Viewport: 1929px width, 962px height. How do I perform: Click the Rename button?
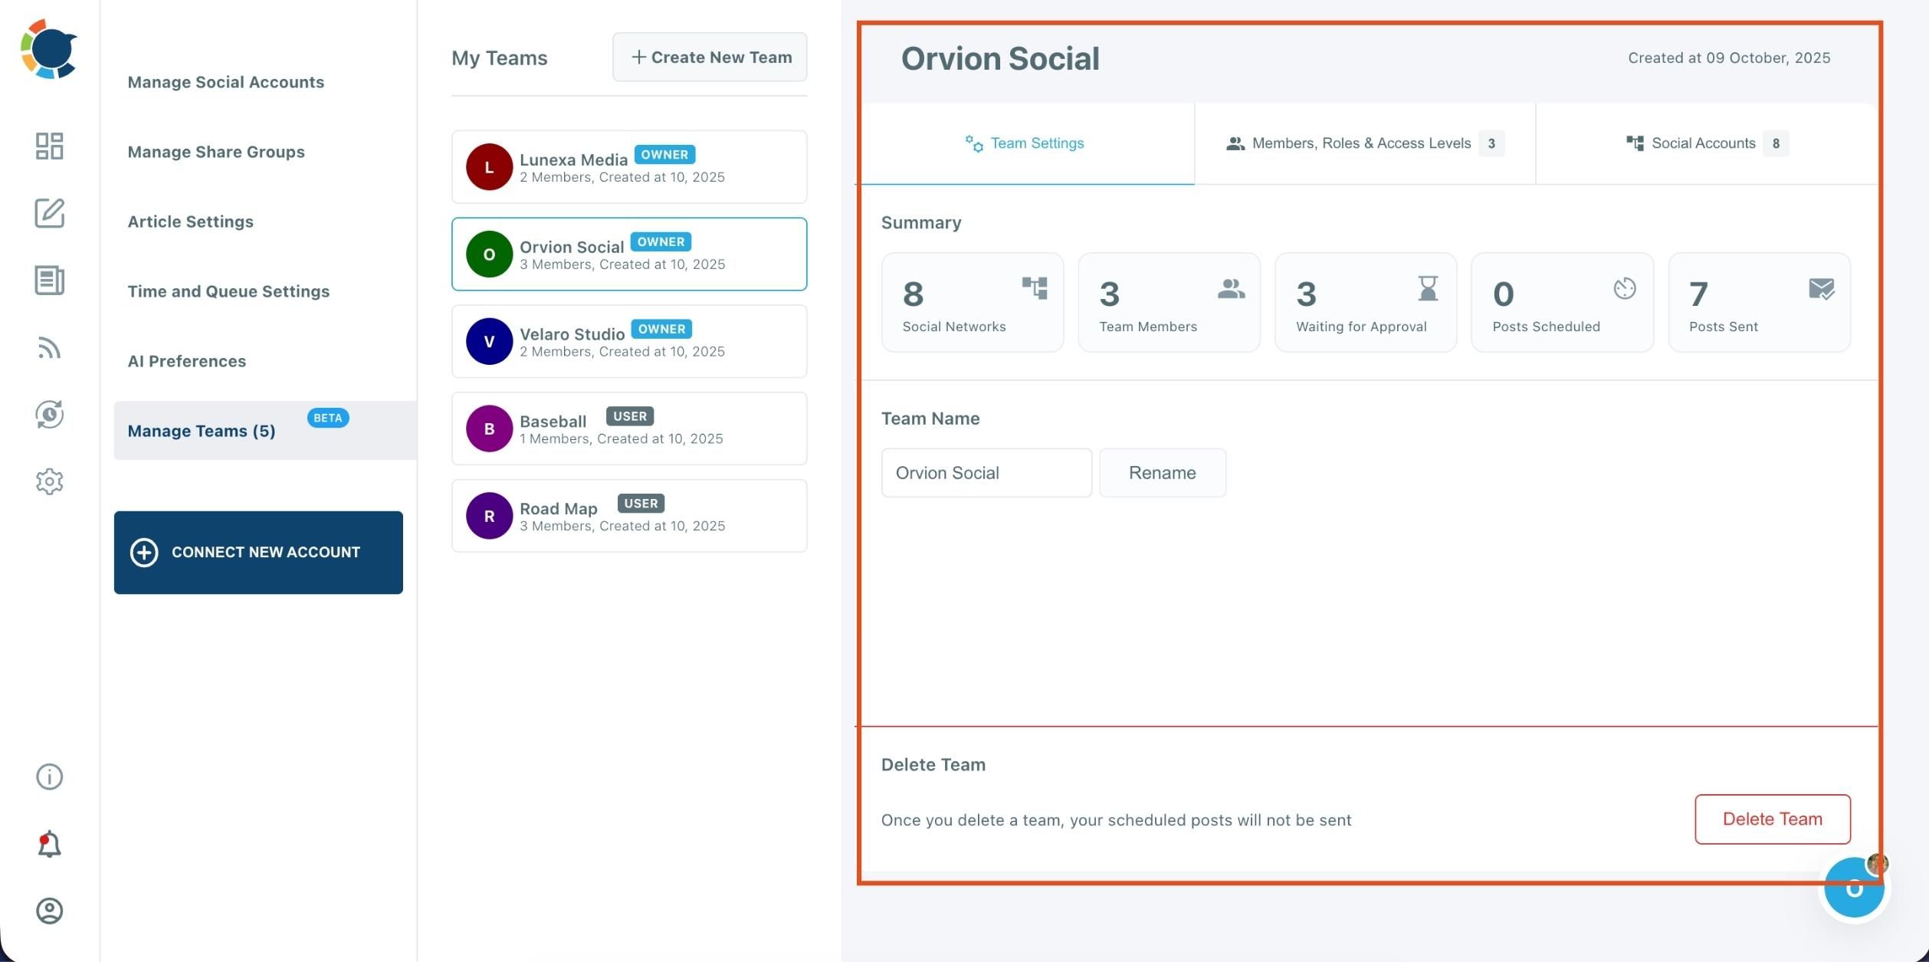[1163, 472]
